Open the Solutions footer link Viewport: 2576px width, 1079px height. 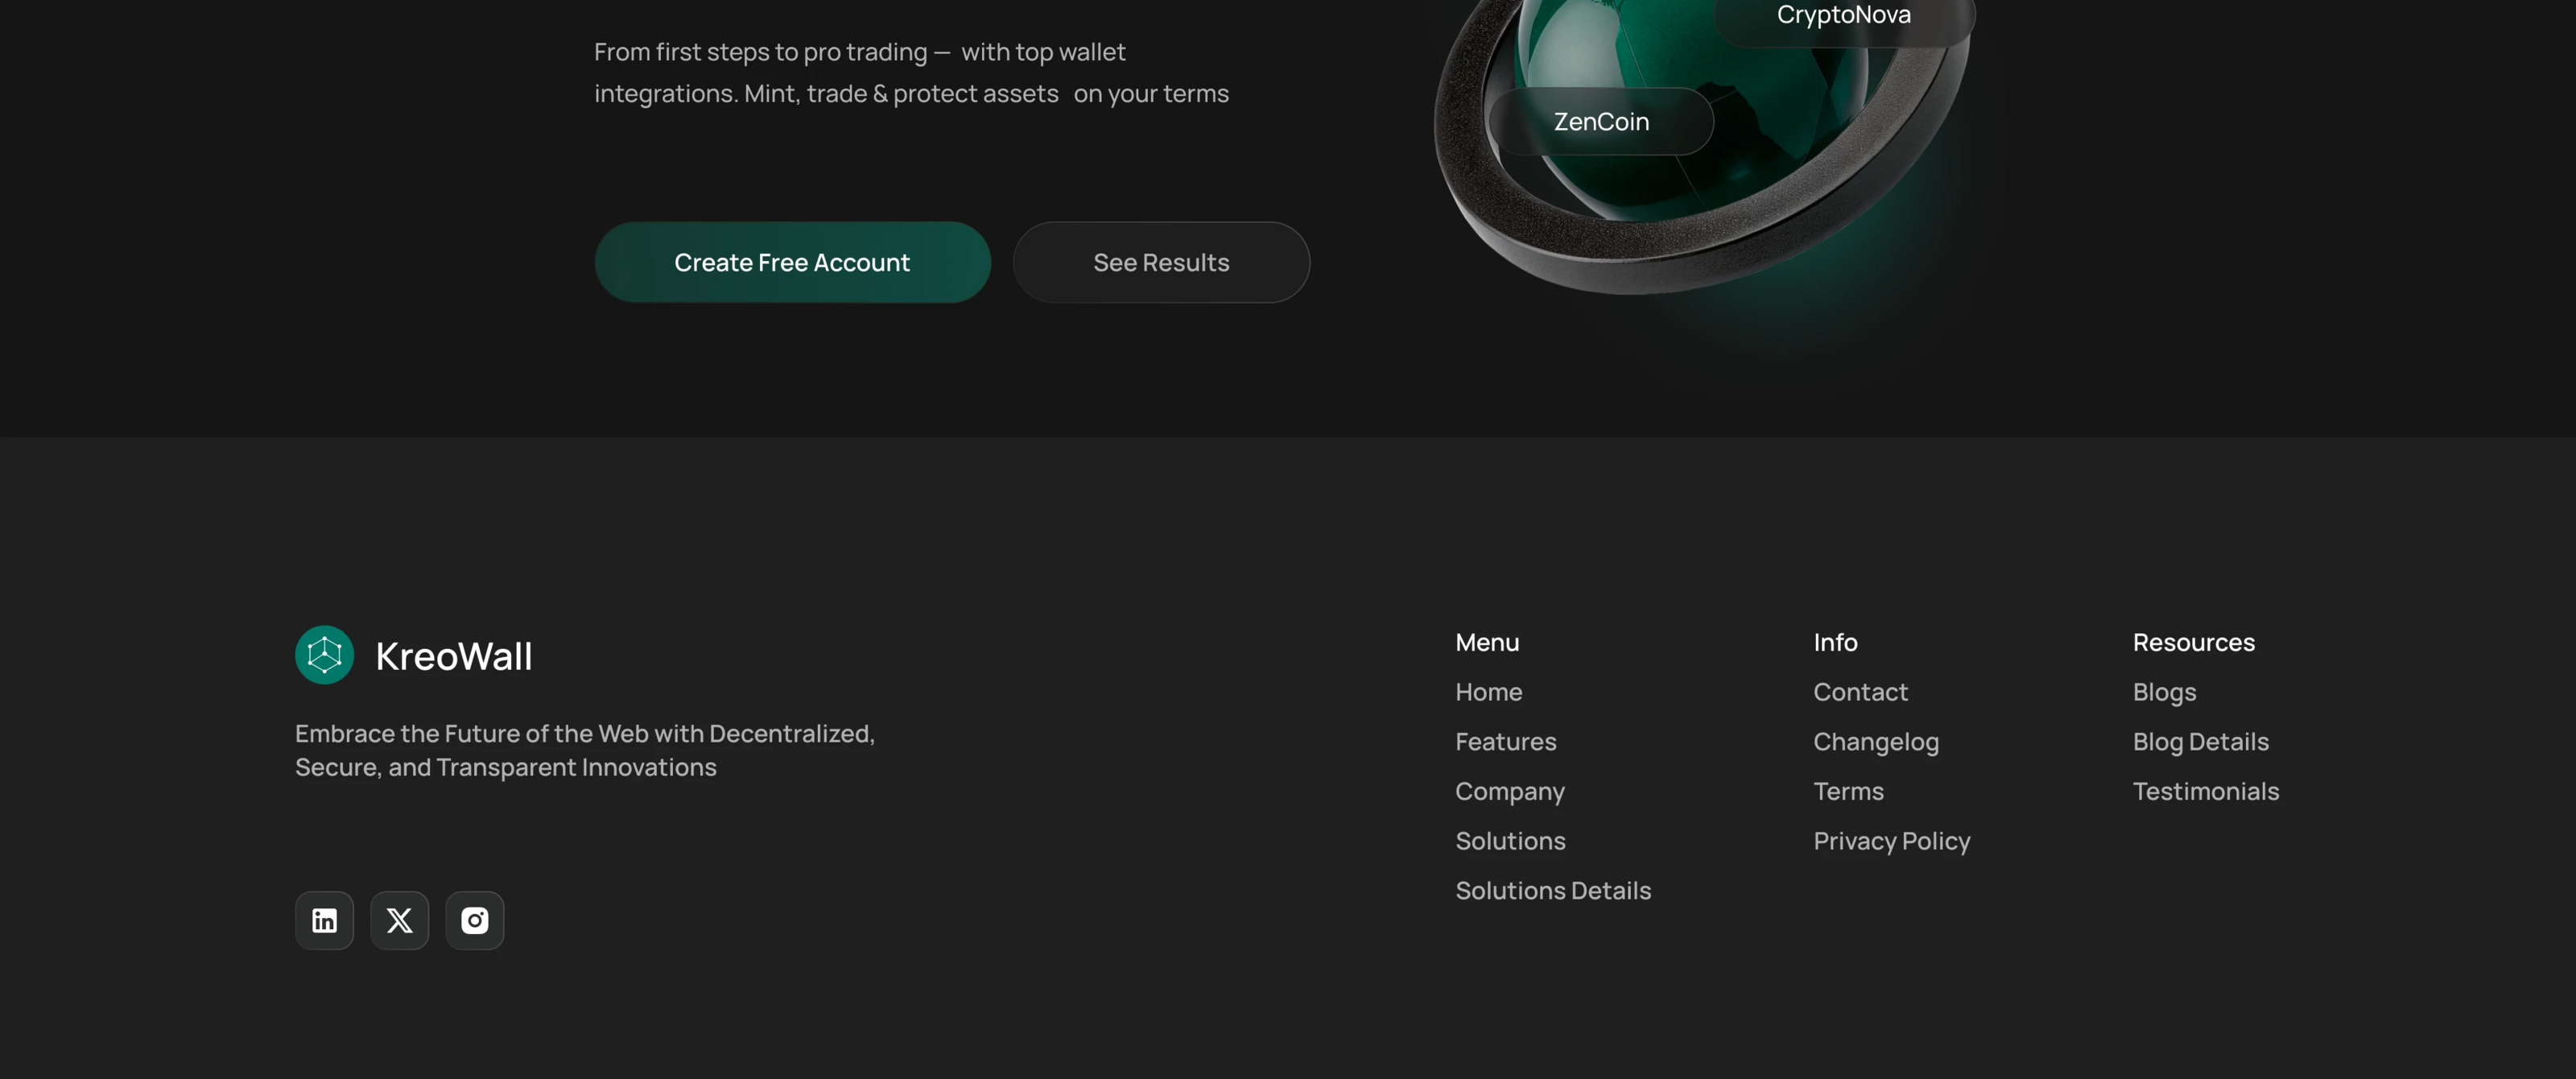point(1510,841)
